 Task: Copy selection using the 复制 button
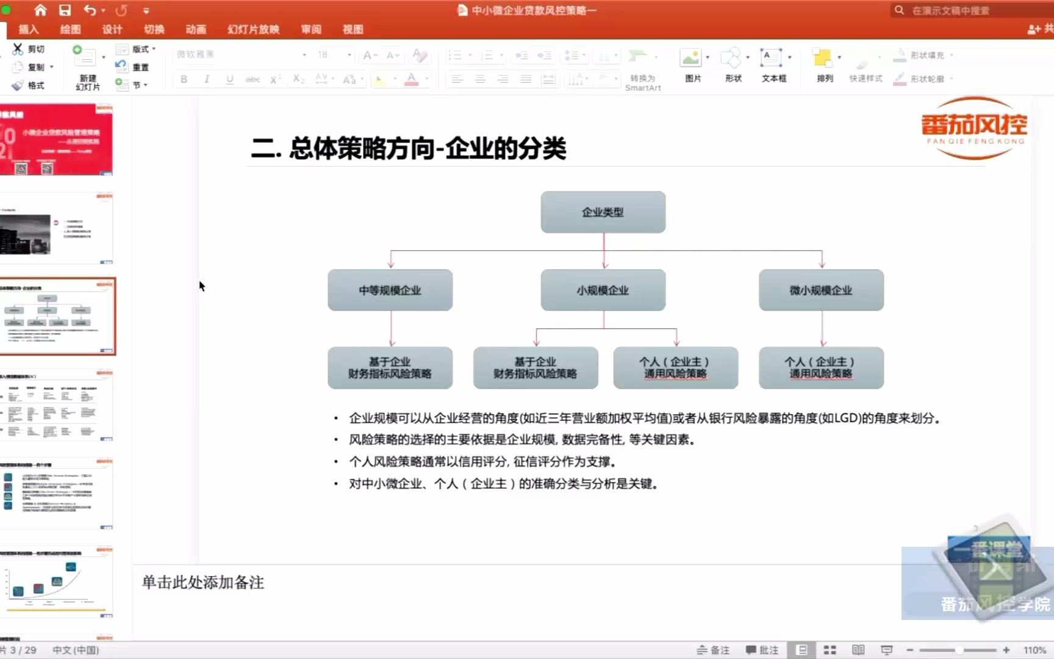[29, 67]
